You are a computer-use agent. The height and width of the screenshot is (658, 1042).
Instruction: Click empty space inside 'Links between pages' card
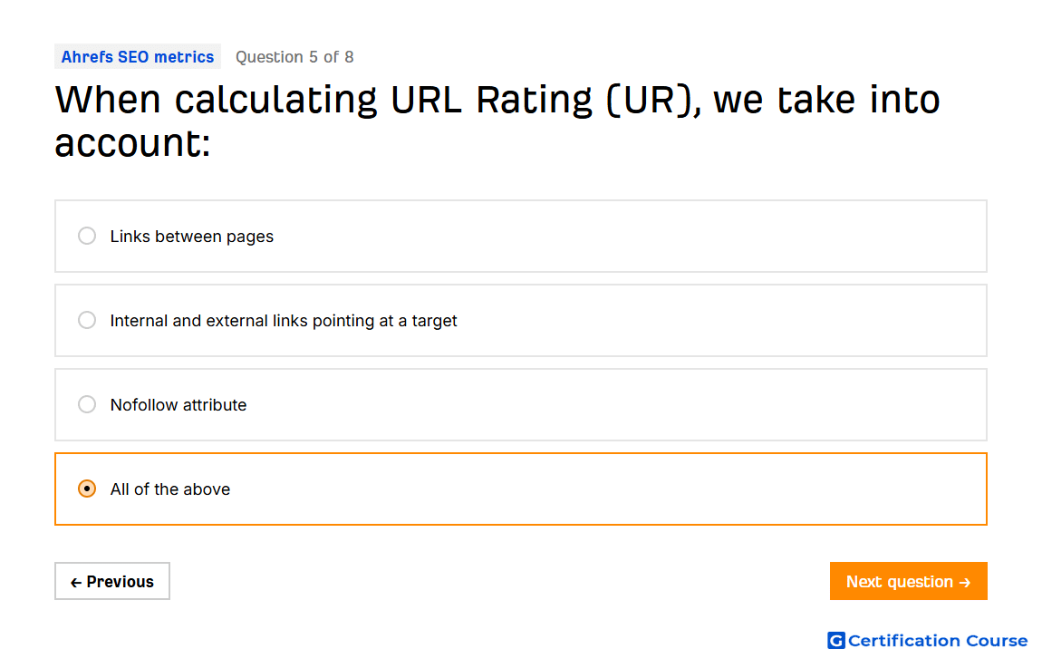pos(634,237)
